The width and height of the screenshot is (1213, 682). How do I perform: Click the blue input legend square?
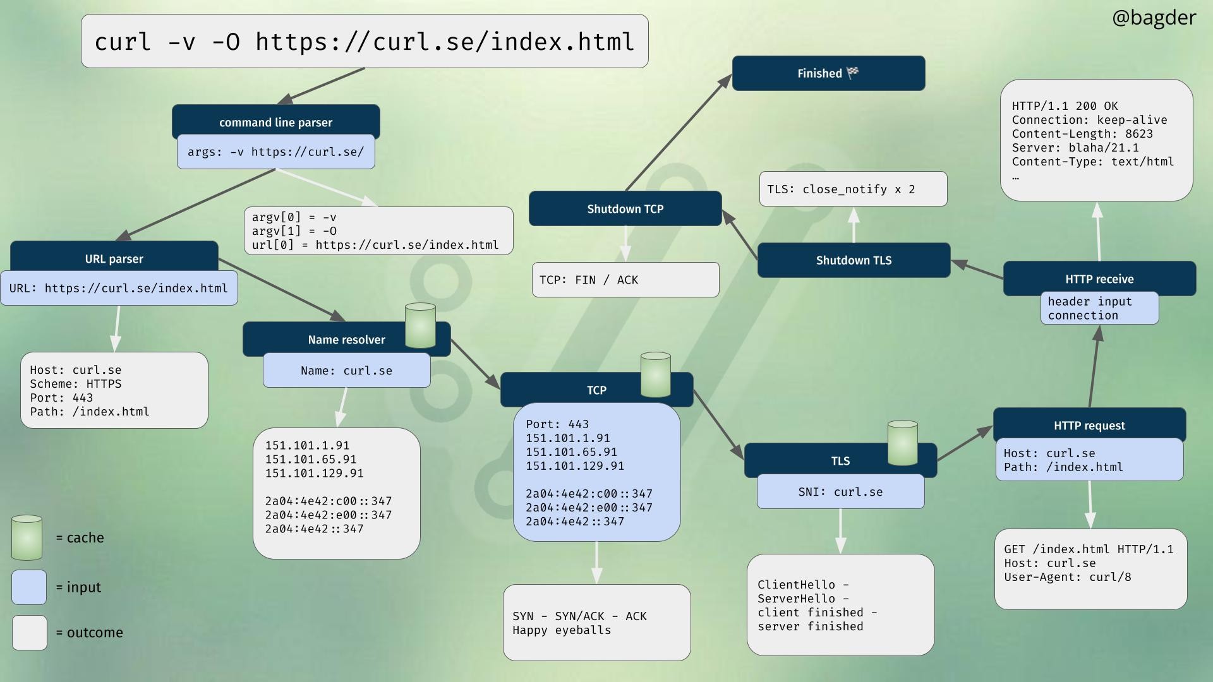tap(29, 587)
